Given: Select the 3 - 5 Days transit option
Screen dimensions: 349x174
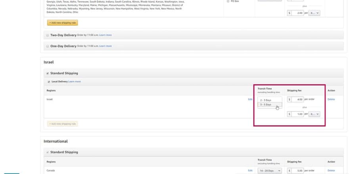Looking at the screenshot, I should [270, 105].
